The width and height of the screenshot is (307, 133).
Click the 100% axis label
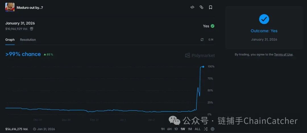[211, 66]
